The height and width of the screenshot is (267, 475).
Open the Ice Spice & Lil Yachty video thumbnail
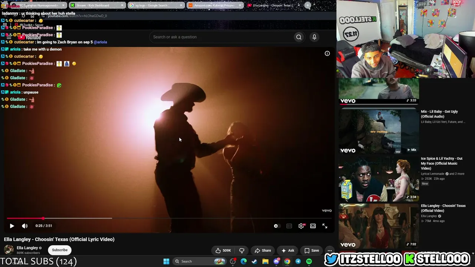379,178
